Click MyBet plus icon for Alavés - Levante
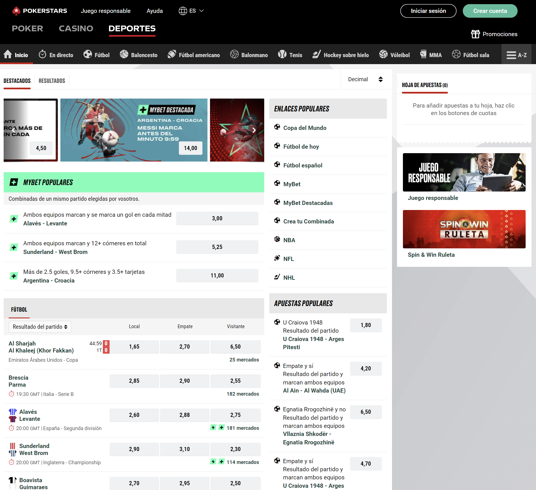The width and height of the screenshot is (536, 490). 14,219
